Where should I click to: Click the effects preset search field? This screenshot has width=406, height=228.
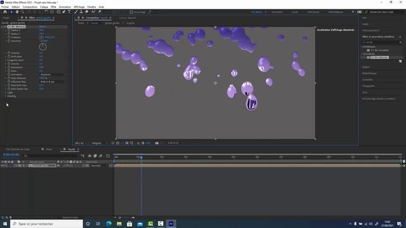(382, 42)
